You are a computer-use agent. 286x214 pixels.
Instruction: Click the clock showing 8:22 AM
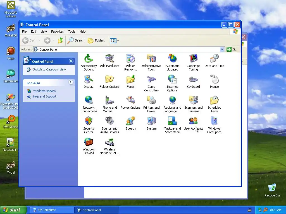(x=276, y=210)
